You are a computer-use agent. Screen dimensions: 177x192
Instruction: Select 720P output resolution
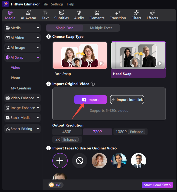98,132
